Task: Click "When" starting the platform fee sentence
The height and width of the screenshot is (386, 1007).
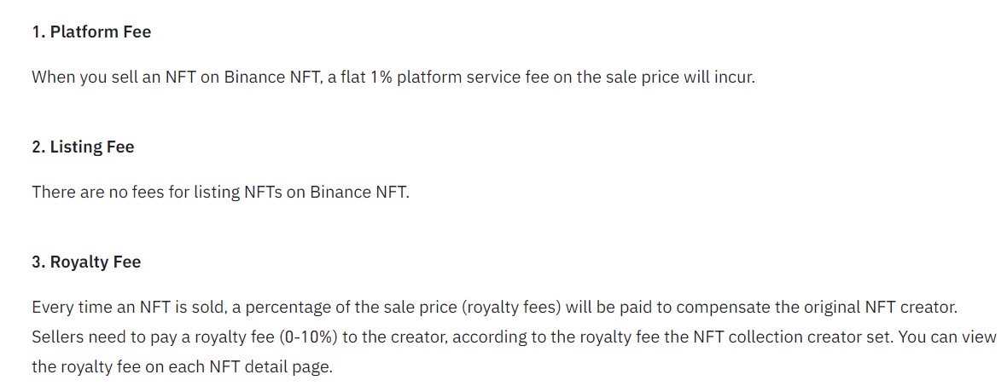Action: [x=53, y=78]
